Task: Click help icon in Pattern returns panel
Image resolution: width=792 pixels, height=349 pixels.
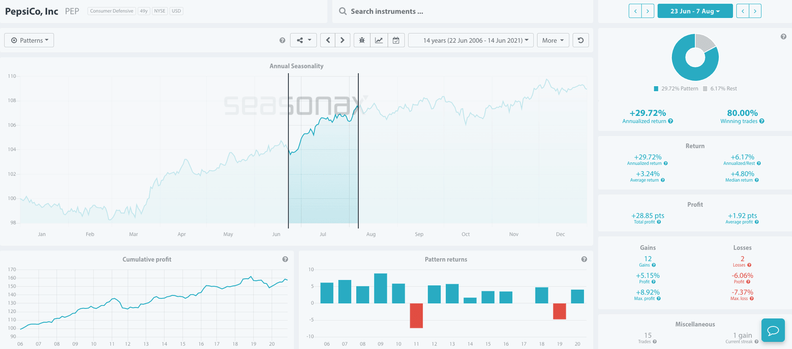Action: tap(584, 259)
